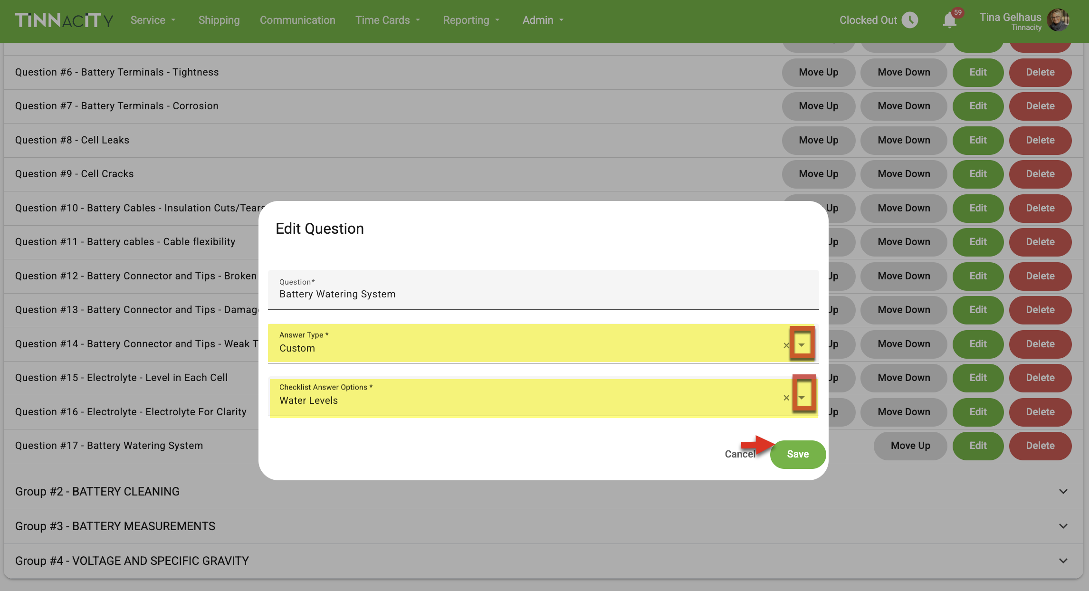Go to the Shipping page
The width and height of the screenshot is (1089, 591).
[x=219, y=20]
